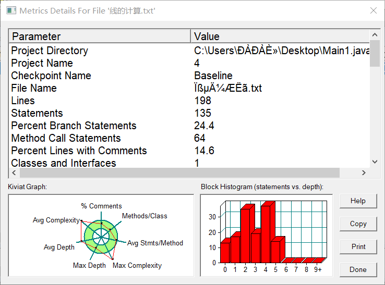This screenshot has width=385, height=285.
Task: Select the Lines row
Action: point(189,101)
